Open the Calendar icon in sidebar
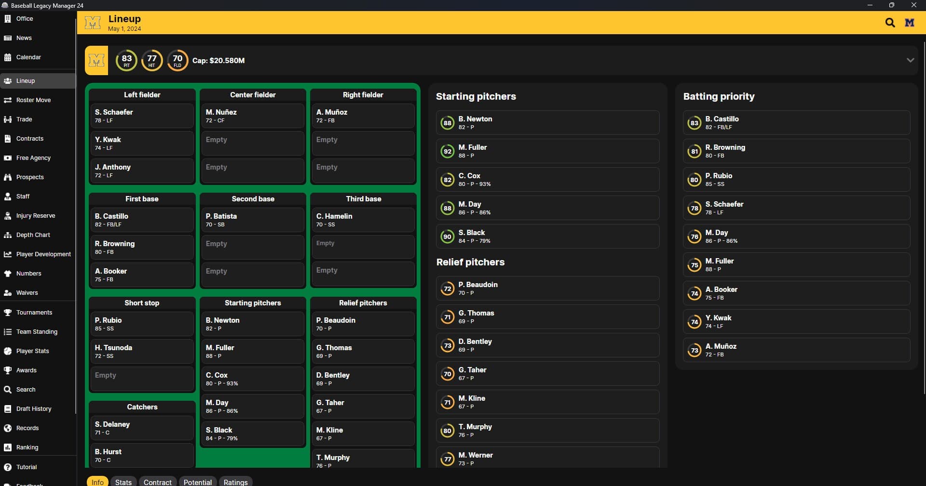The height and width of the screenshot is (486, 926). click(x=8, y=57)
